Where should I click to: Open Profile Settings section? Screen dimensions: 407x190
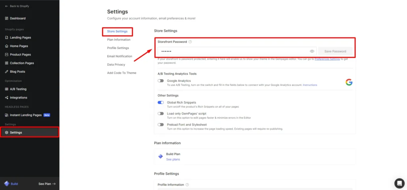coord(118,48)
